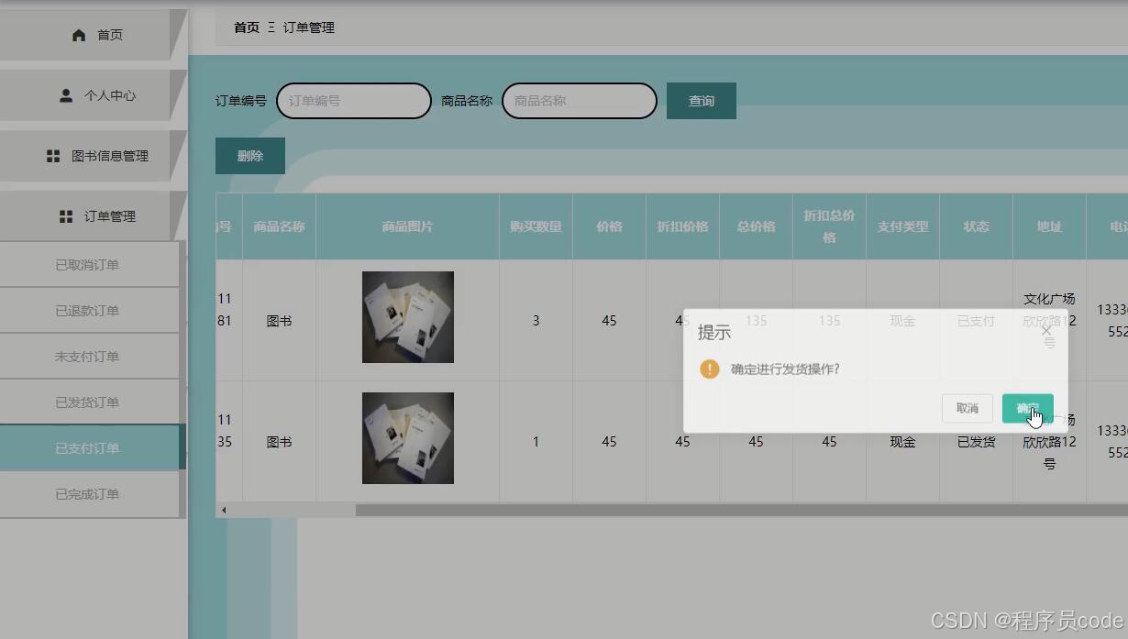The width and height of the screenshot is (1128, 639).
Task: Click the horizontal scrollbar left arrow
Action: [224, 510]
